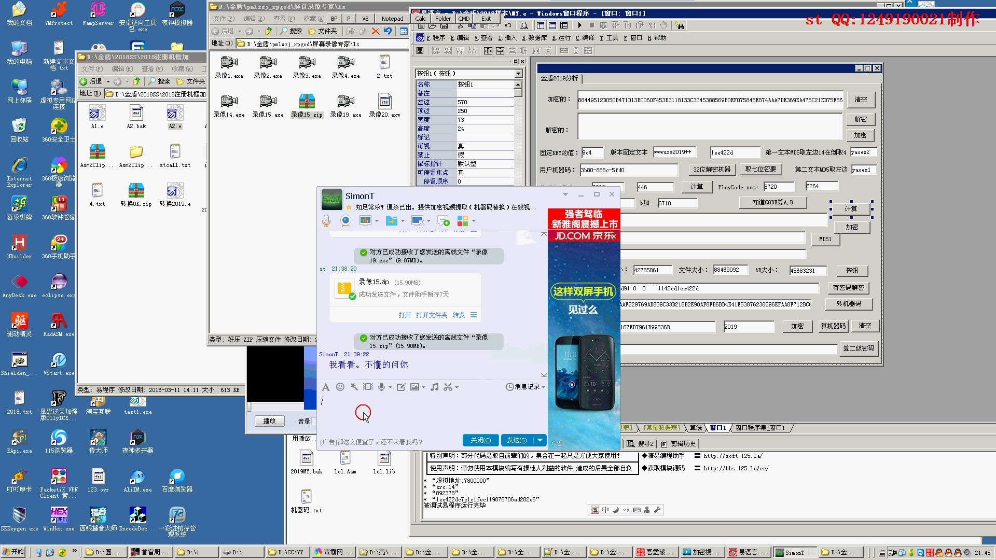Open the 按钮1 component combo box
The height and width of the screenshot is (560, 996).
468,74
